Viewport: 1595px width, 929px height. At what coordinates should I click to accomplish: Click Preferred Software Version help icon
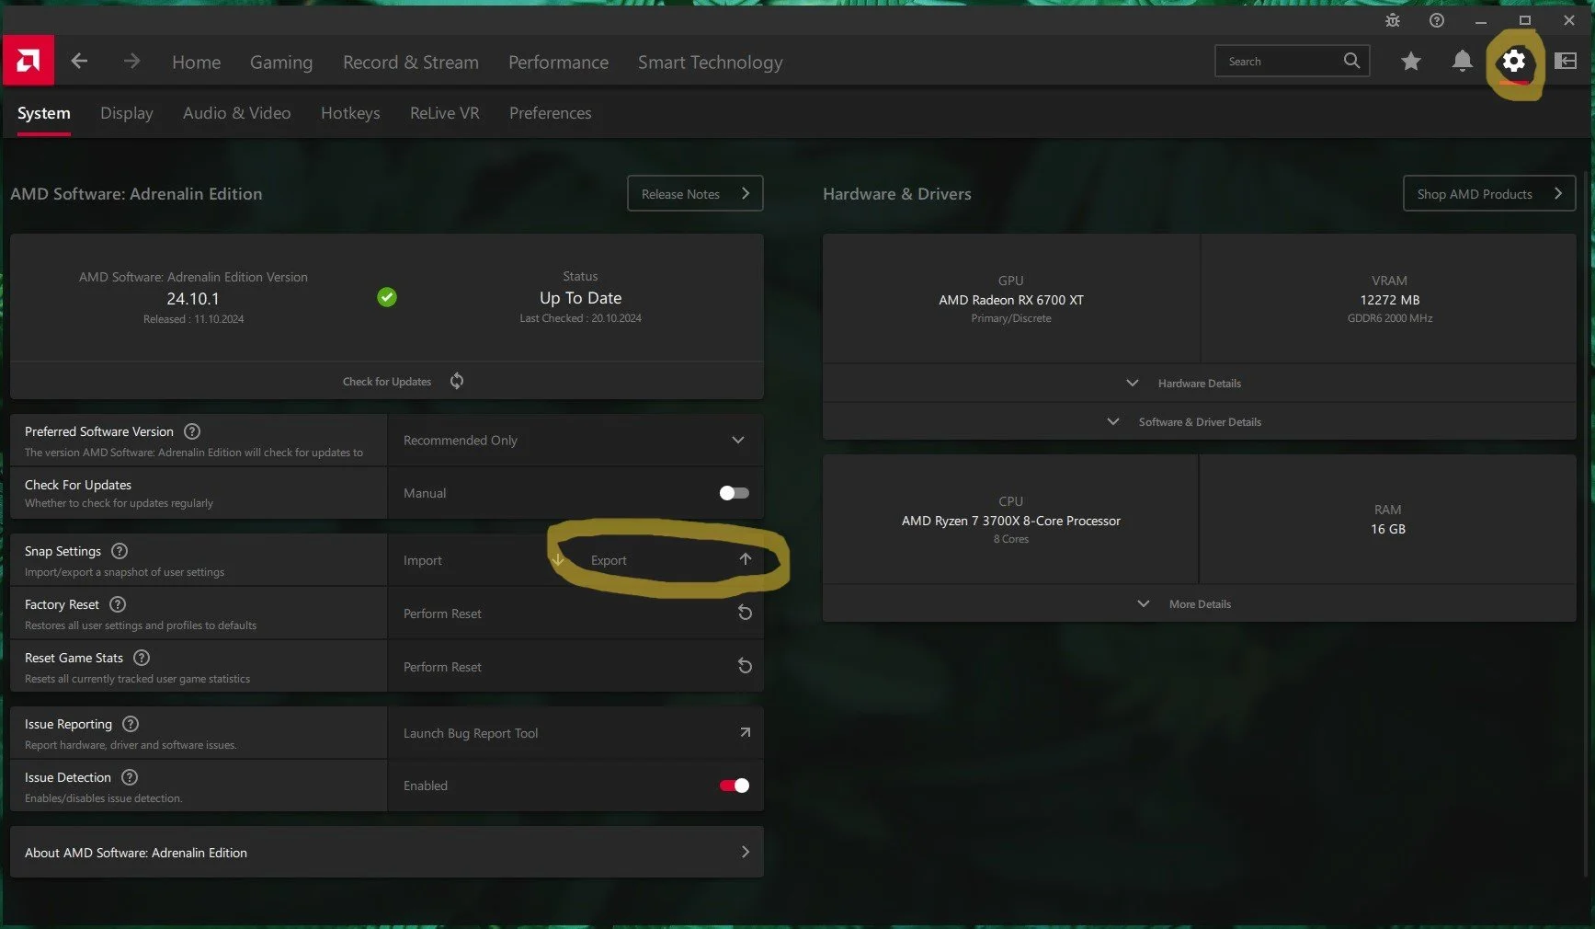pyautogui.click(x=192, y=431)
